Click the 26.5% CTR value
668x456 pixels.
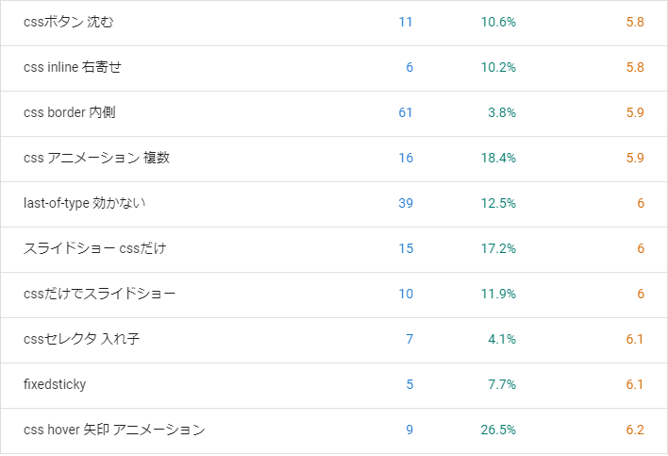[x=498, y=430]
